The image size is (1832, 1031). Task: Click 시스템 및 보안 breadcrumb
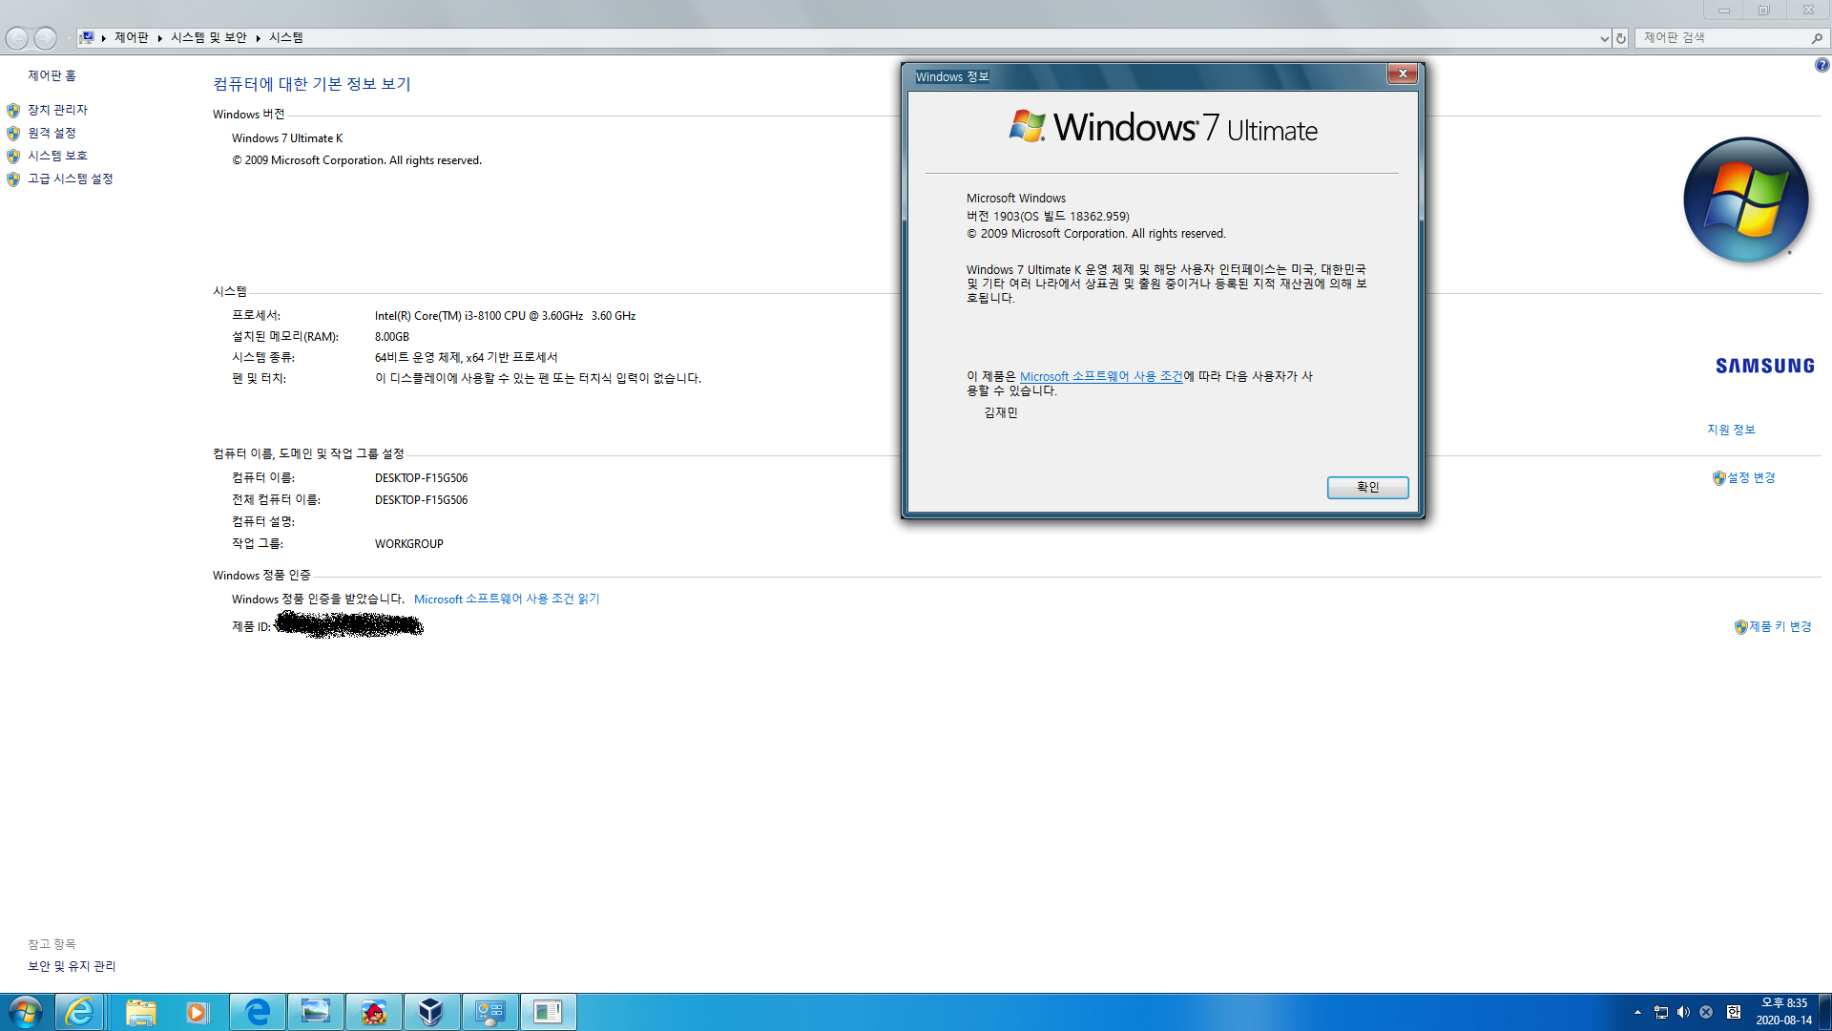click(209, 37)
